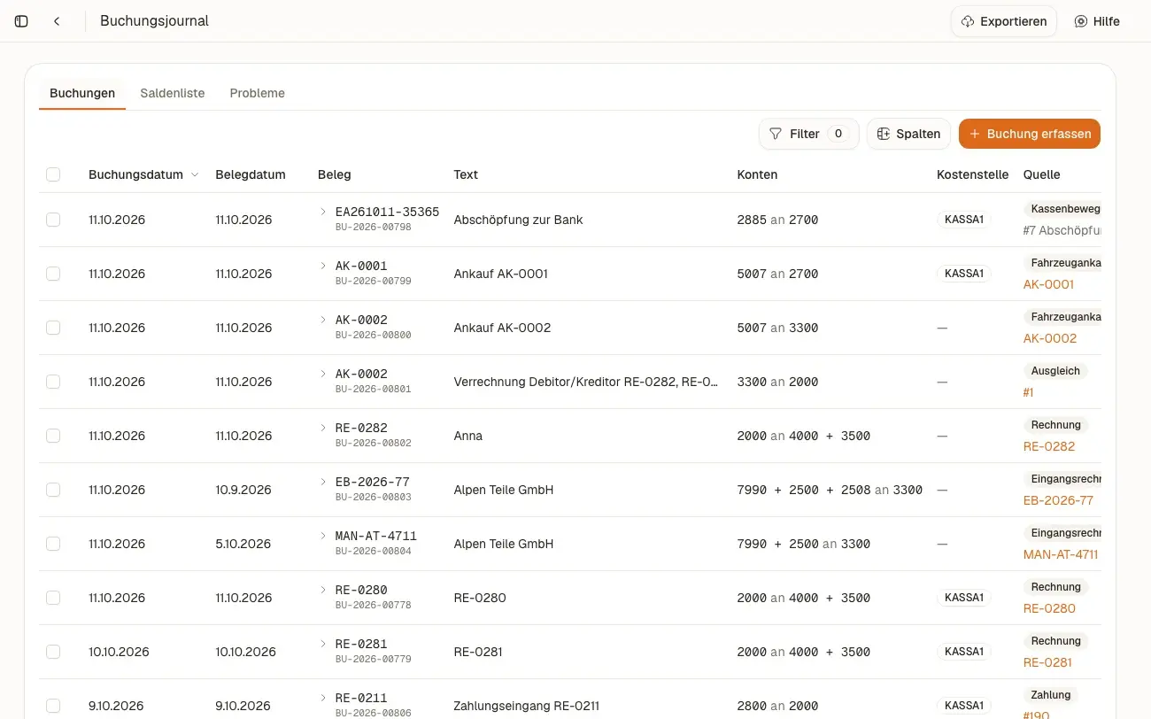The height and width of the screenshot is (719, 1151).
Task: Open the Filter button
Action: click(808, 134)
